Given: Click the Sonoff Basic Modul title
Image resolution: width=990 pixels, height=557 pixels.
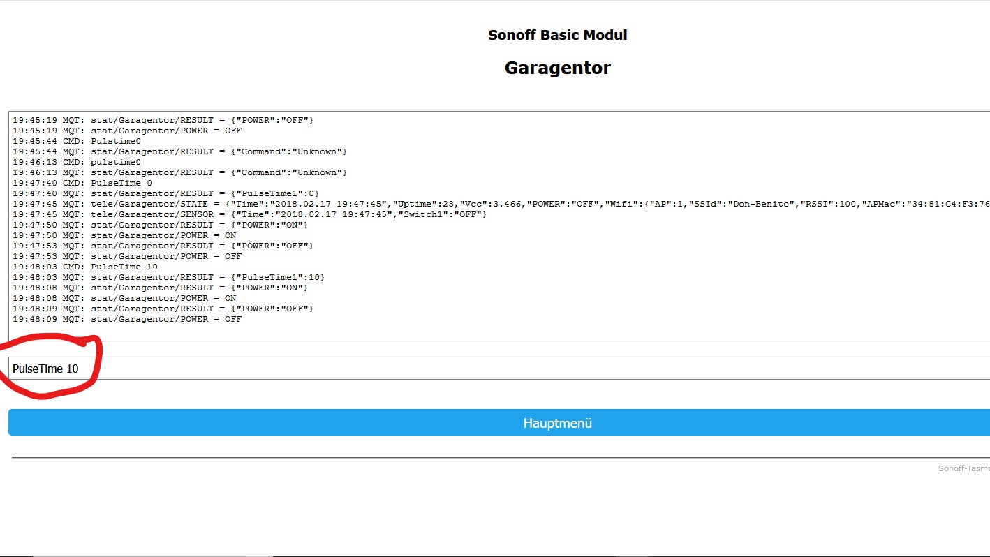Looking at the screenshot, I should pyautogui.click(x=557, y=35).
